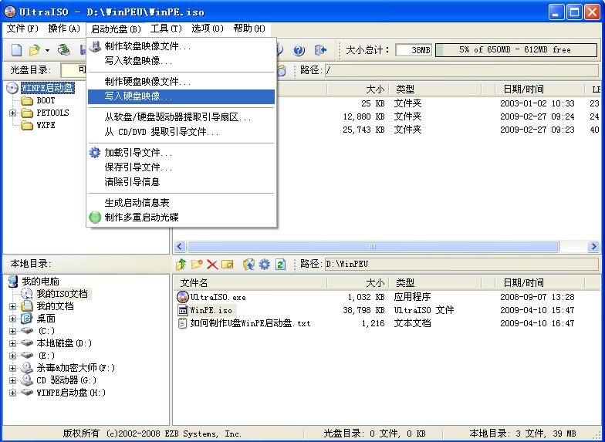This screenshot has width=605, height=442.
Task: Click the new folder icon in local toolbar
Action: (197, 265)
